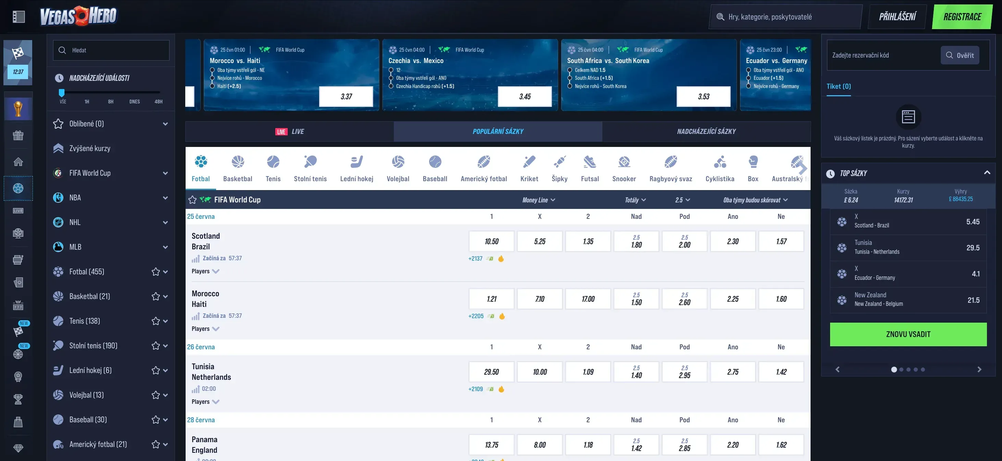Focus the reservation code input field
This screenshot has width=1002, height=461.
(883, 55)
